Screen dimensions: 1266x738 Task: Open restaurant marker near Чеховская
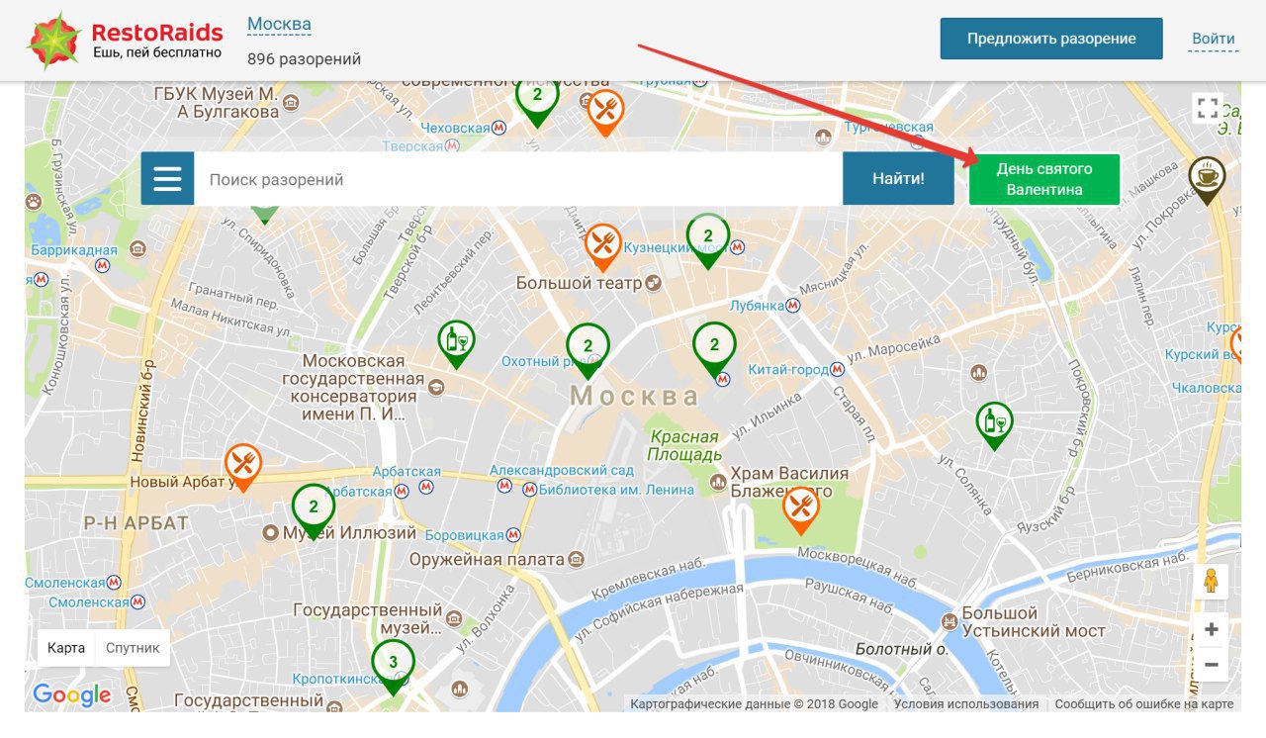coord(606,113)
